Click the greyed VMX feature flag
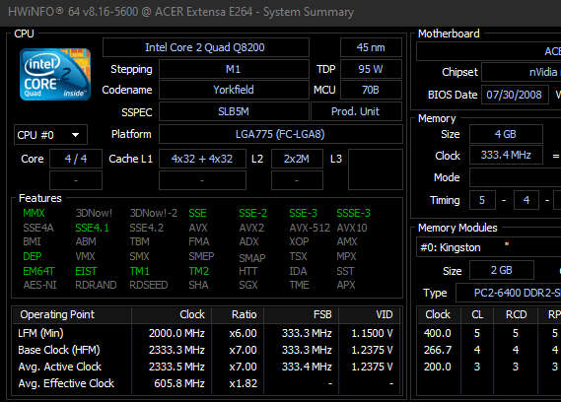 click(x=85, y=256)
